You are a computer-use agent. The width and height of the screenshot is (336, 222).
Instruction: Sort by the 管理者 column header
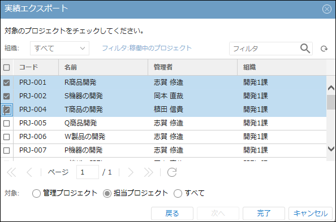(192, 67)
